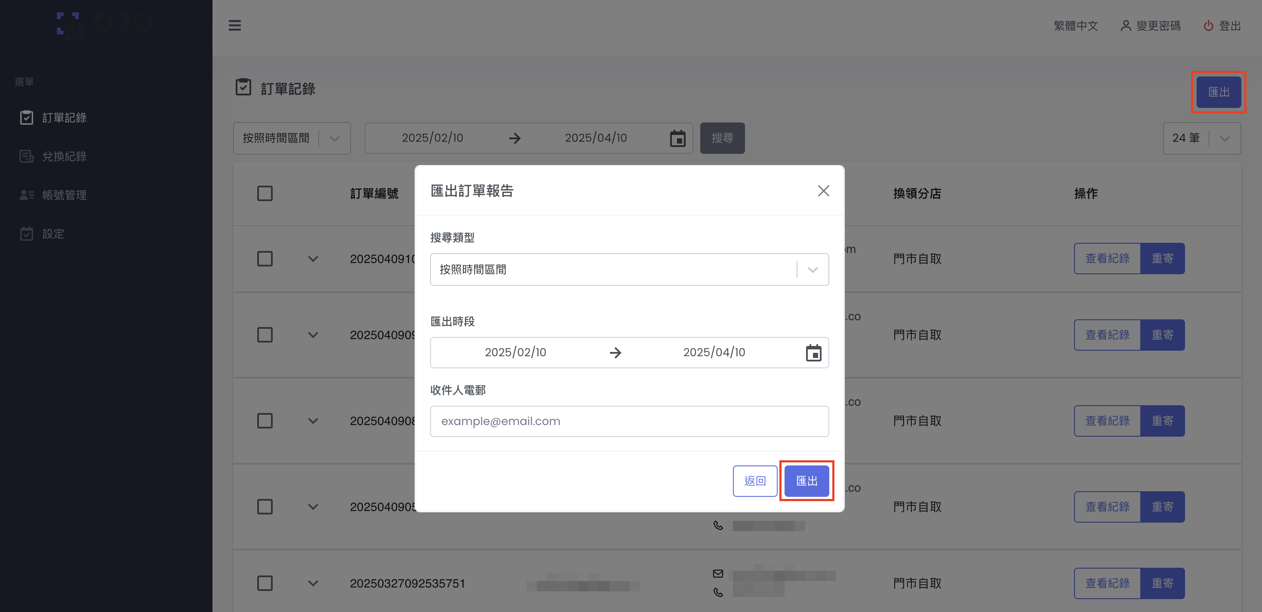Expand row for order 2025040909

(313, 335)
